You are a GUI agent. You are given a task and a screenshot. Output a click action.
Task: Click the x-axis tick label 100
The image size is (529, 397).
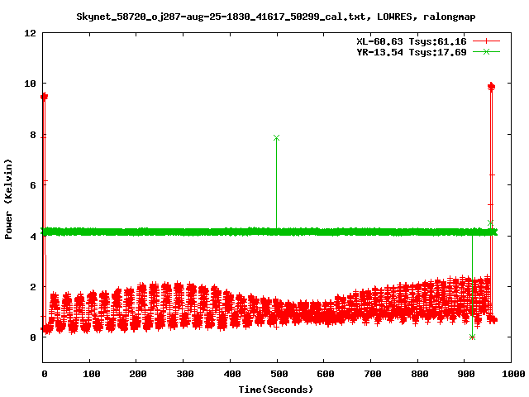pos(92,374)
